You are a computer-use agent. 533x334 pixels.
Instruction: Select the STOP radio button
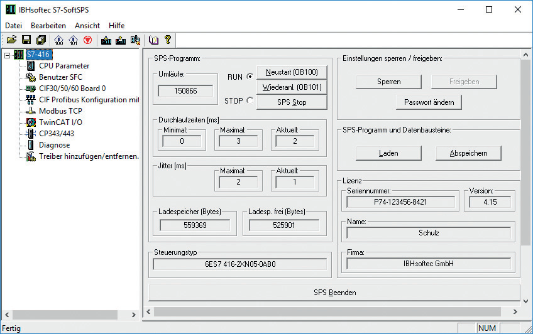coord(250,100)
